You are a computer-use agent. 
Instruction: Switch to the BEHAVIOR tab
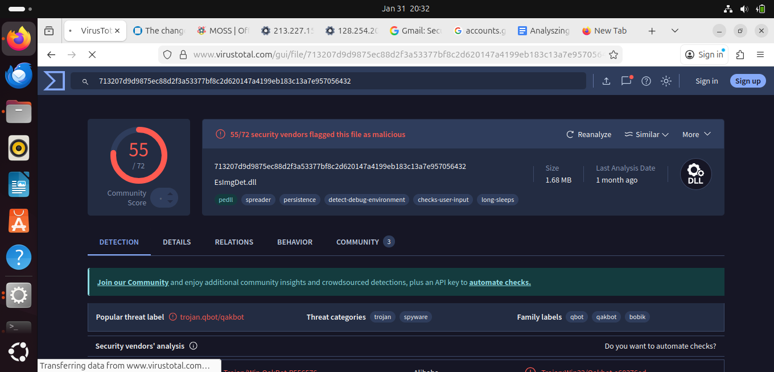295,242
